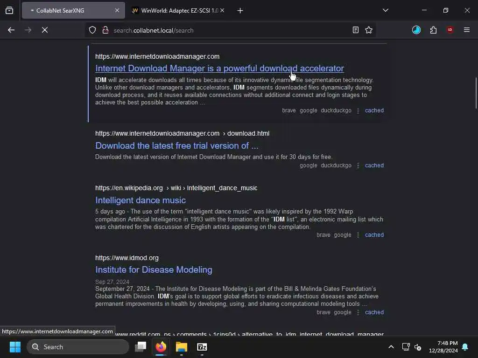This screenshot has height=358, width=478.
Task: Open notifications bell icon
Action: point(465,347)
